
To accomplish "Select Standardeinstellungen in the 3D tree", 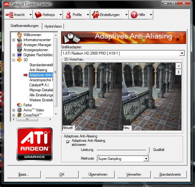I will click(41, 65).
